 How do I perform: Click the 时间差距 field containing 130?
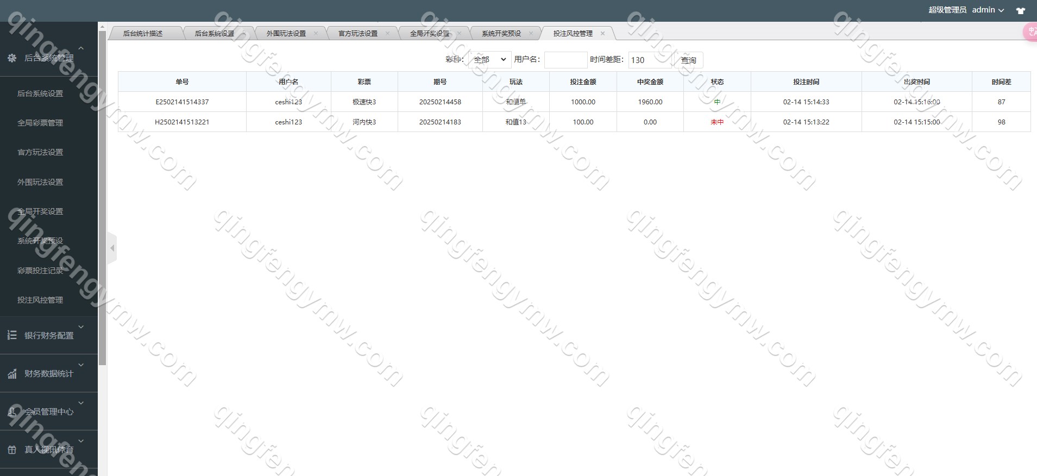[x=650, y=60]
